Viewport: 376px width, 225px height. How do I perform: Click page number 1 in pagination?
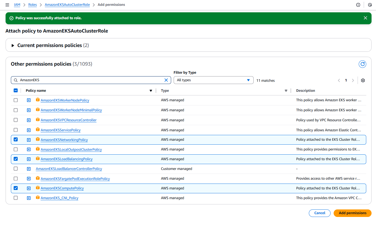(x=346, y=80)
